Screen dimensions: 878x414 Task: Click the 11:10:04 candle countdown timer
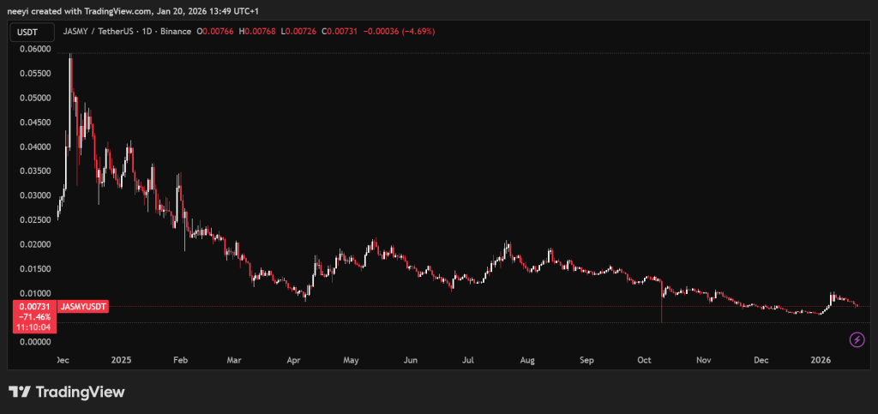tap(31, 327)
